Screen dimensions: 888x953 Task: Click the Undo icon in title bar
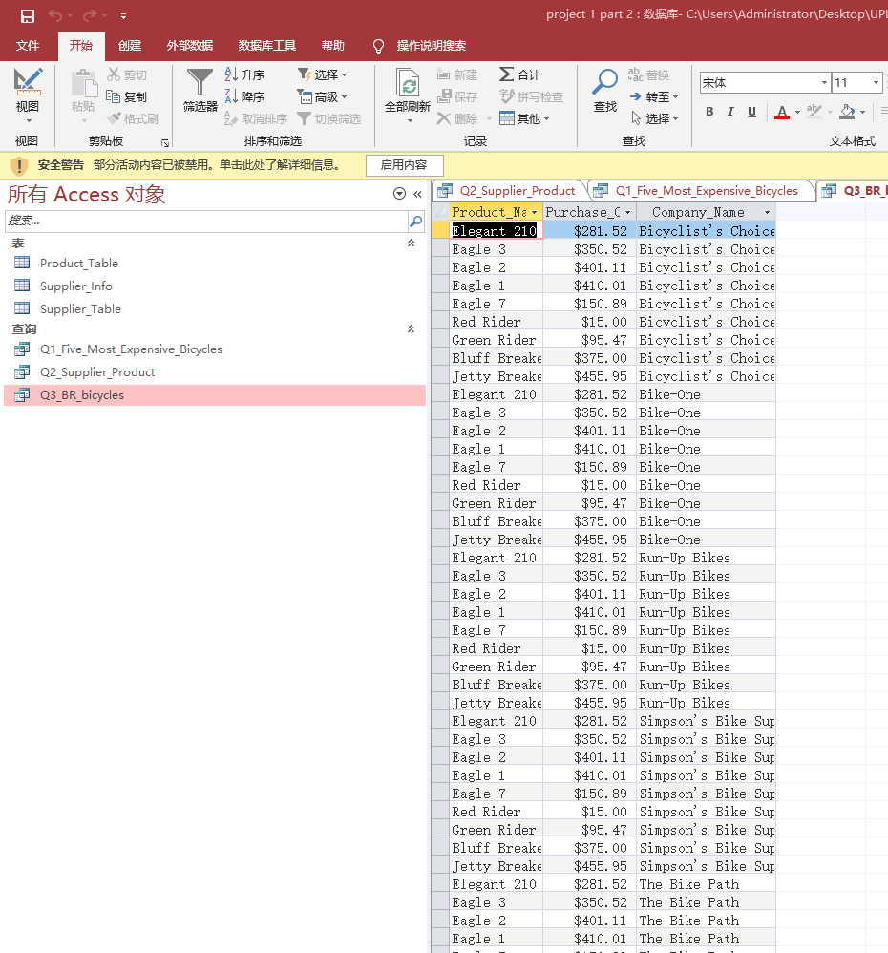coord(55,16)
